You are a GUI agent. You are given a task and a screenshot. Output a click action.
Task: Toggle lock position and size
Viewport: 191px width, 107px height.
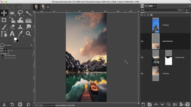[148, 15]
